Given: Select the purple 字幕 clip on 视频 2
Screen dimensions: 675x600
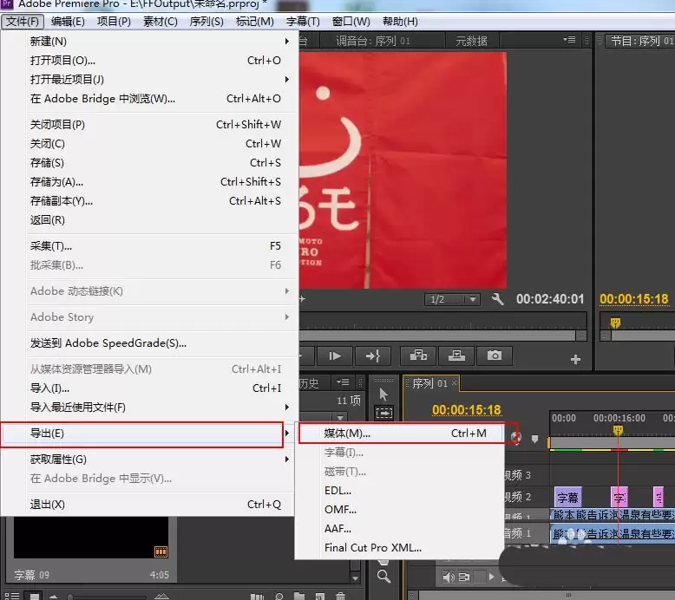Looking at the screenshot, I should [x=567, y=498].
